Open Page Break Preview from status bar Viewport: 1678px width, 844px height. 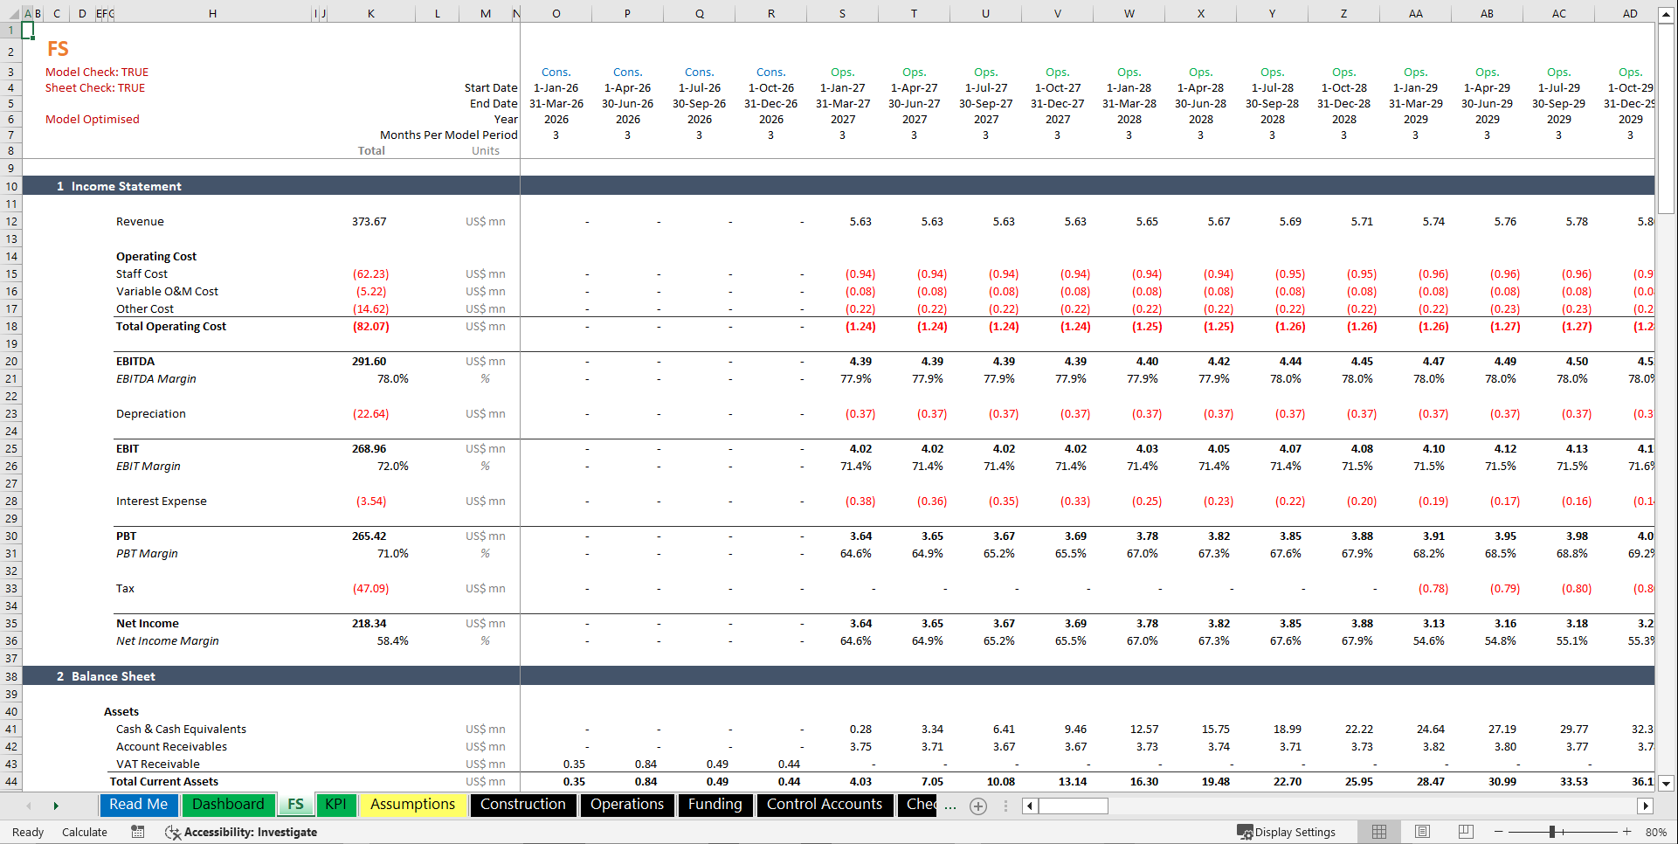[x=1466, y=831]
